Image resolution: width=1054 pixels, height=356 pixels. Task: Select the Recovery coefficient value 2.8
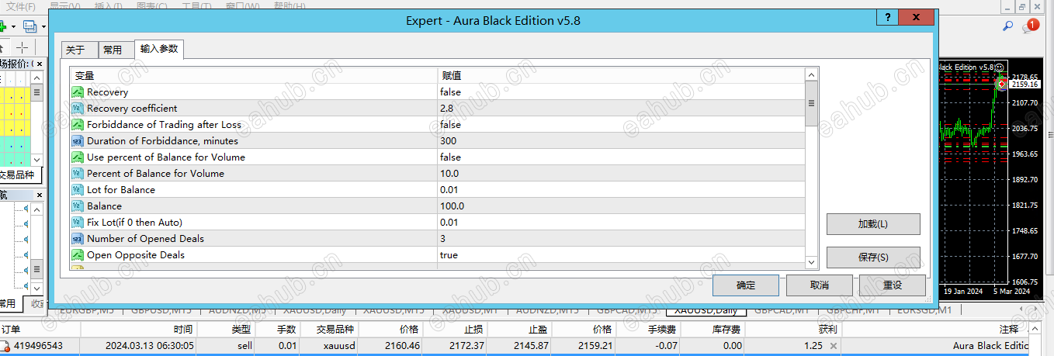coord(446,109)
